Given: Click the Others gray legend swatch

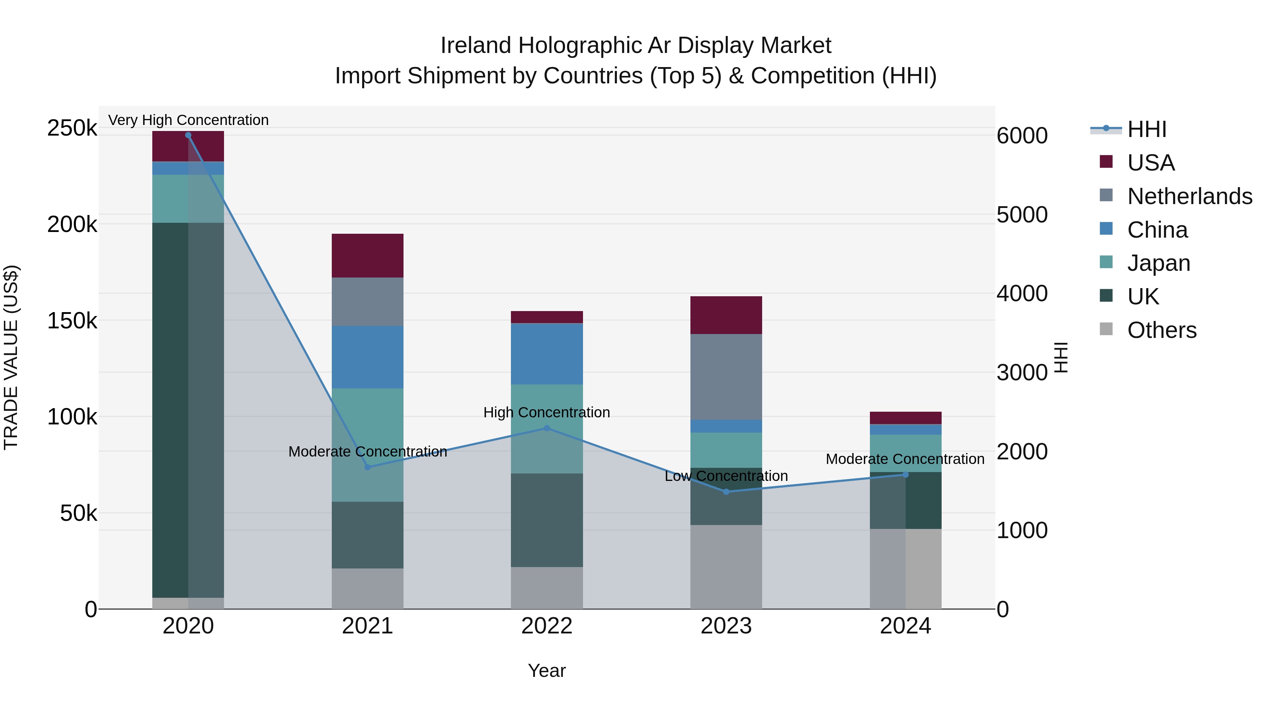Looking at the screenshot, I should click(1106, 329).
